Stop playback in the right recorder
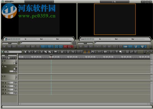The height and width of the screenshot is (109, 153). [x=81, y=47]
